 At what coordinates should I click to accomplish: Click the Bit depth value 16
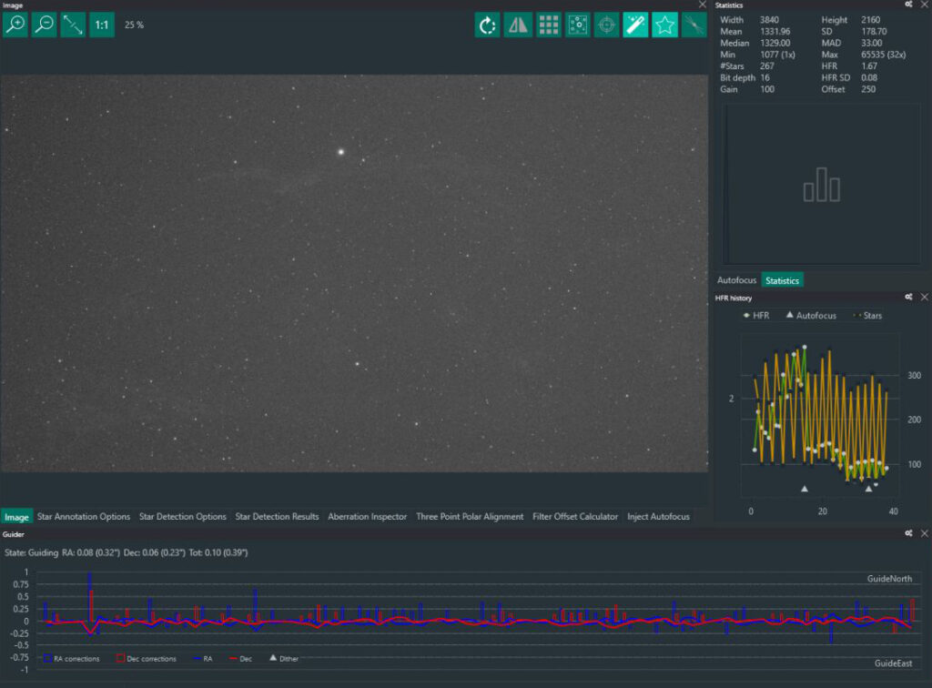pos(765,78)
